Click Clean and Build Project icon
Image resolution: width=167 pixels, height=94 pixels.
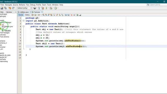tap(43, 8)
